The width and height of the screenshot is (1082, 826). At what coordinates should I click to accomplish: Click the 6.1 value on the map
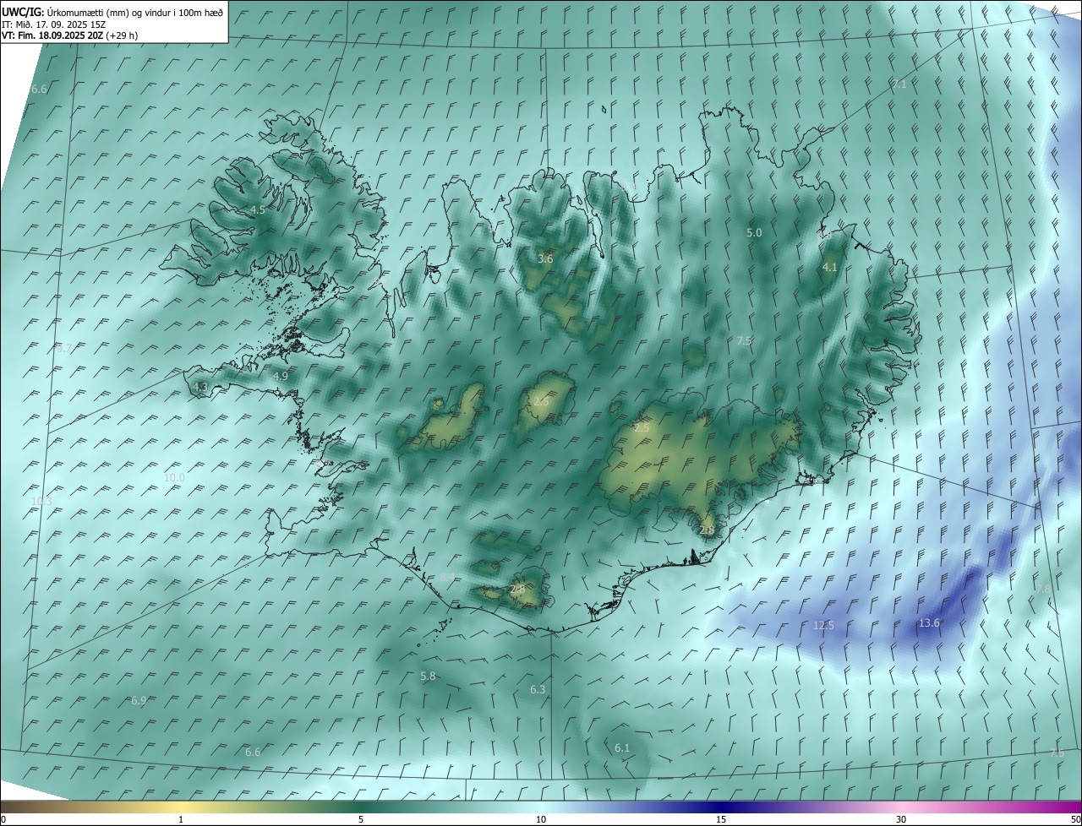pyautogui.click(x=622, y=748)
